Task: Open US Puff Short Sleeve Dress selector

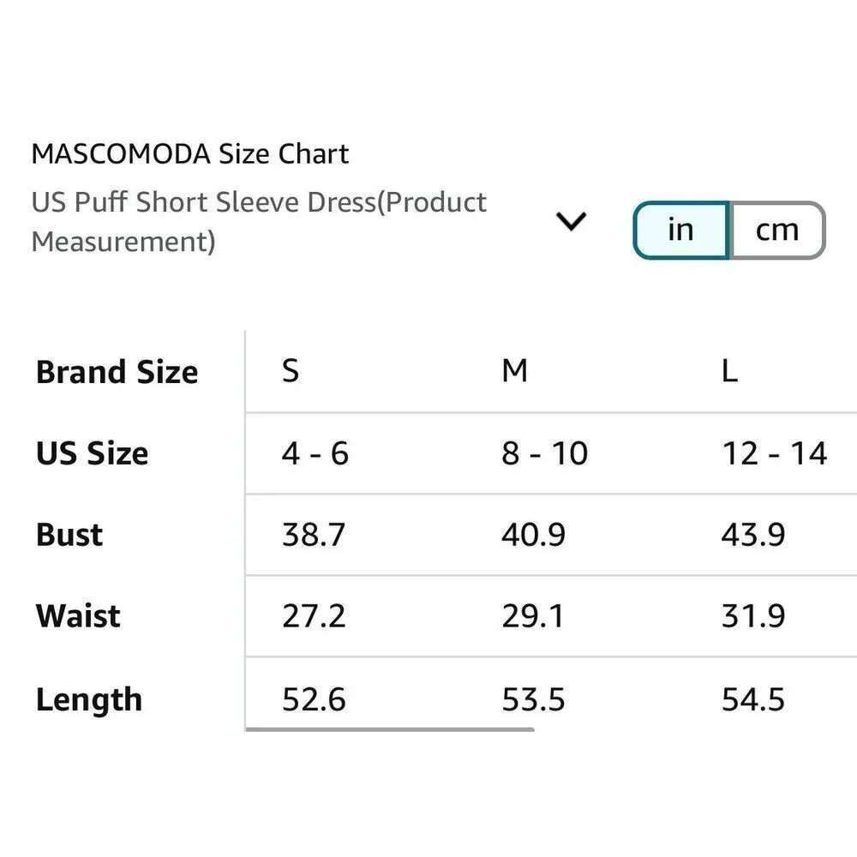Action: click(x=259, y=222)
